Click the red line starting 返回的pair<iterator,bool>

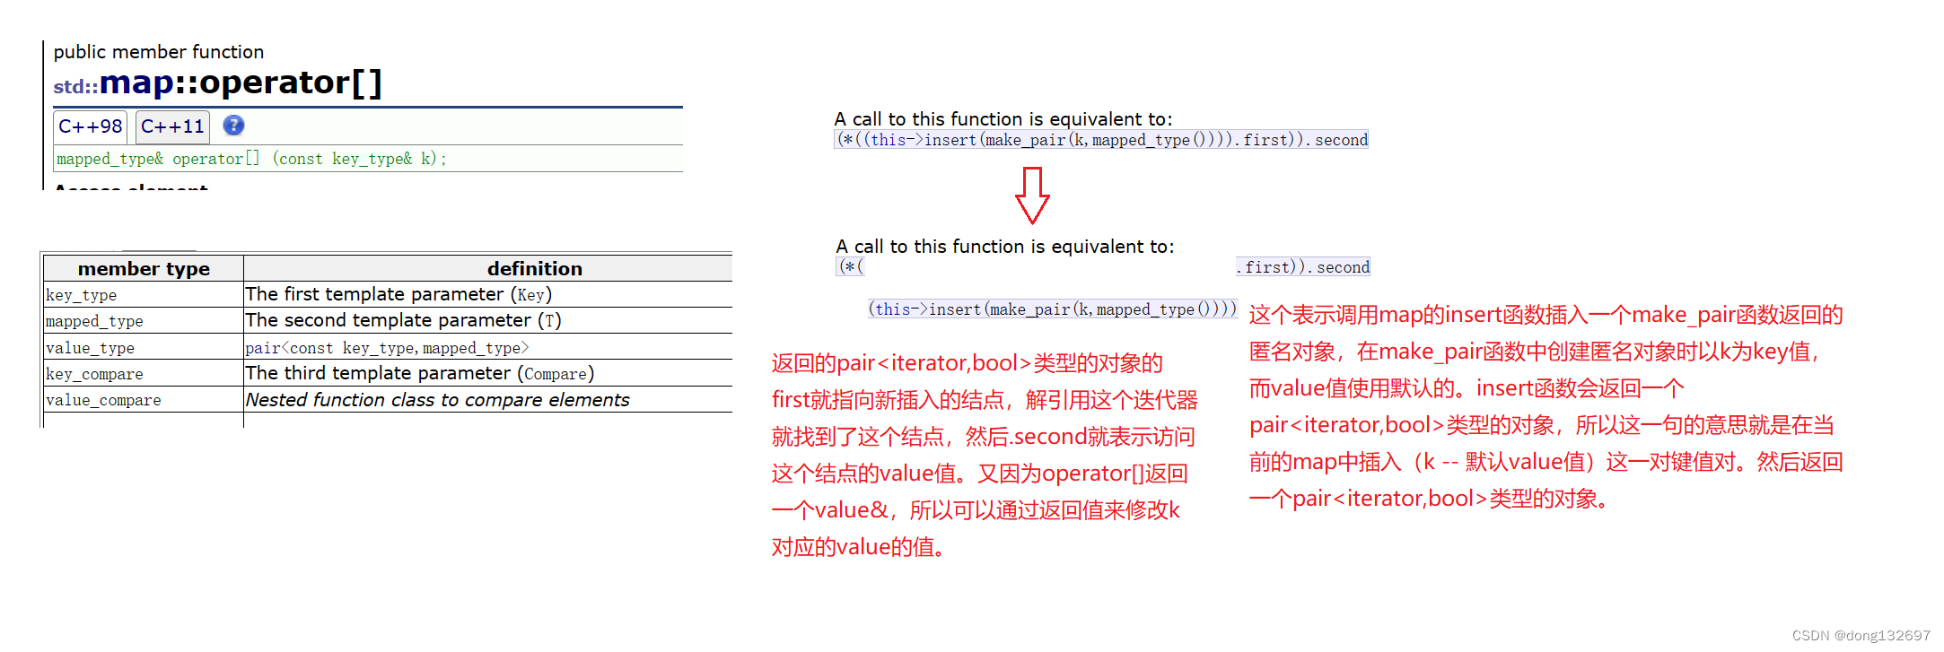[968, 363]
